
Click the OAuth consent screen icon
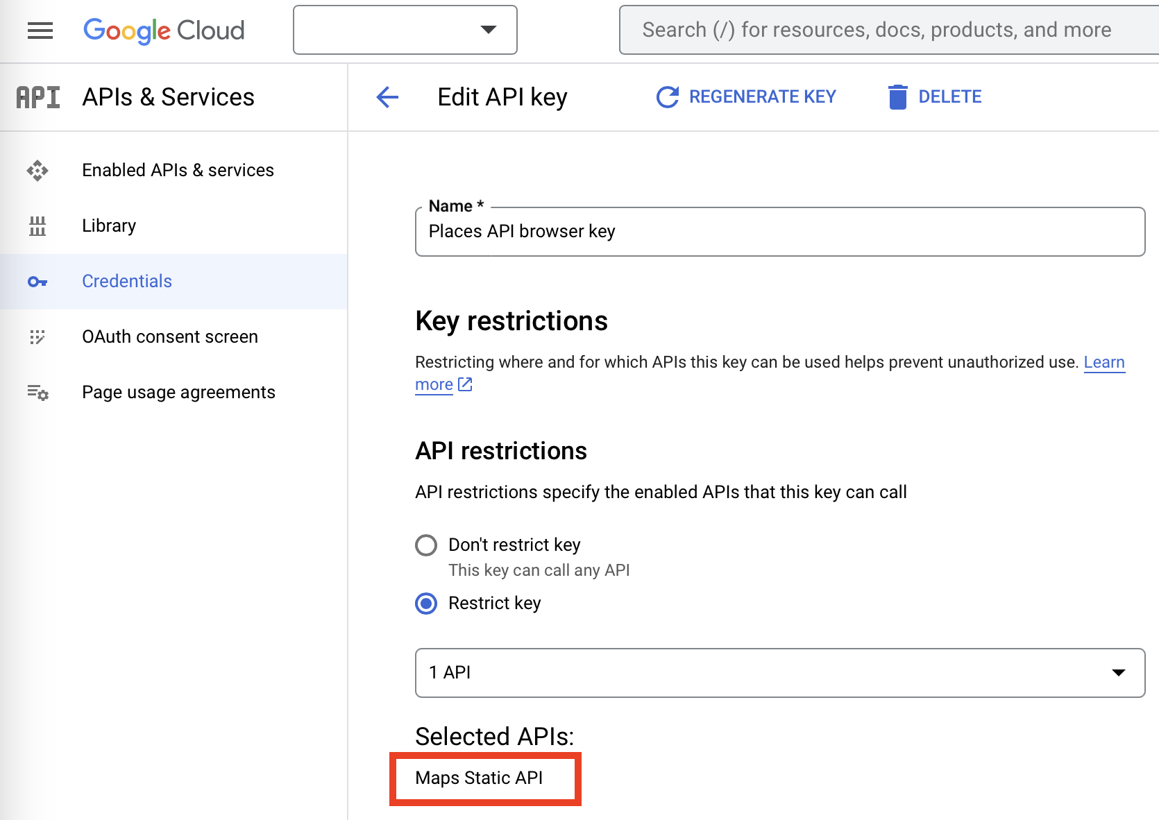point(37,336)
